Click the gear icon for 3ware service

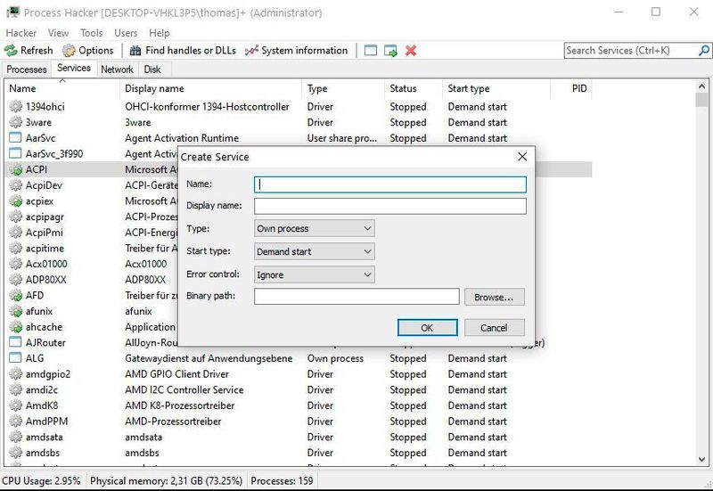pyautogui.click(x=15, y=122)
